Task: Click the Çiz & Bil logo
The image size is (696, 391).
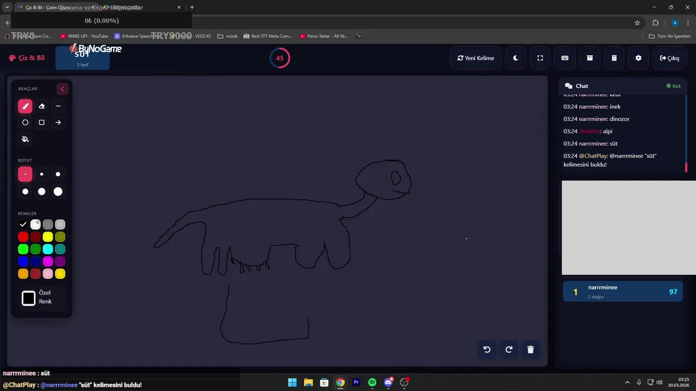Action: (27, 58)
